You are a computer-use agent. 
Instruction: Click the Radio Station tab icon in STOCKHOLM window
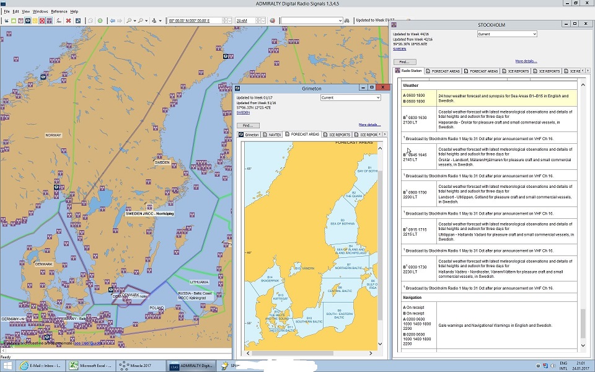pyautogui.click(x=397, y=71)
